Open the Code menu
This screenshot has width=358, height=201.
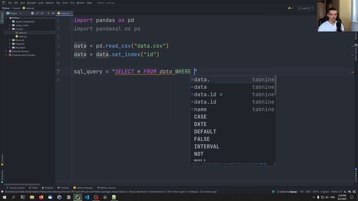(x=41, y=3)
